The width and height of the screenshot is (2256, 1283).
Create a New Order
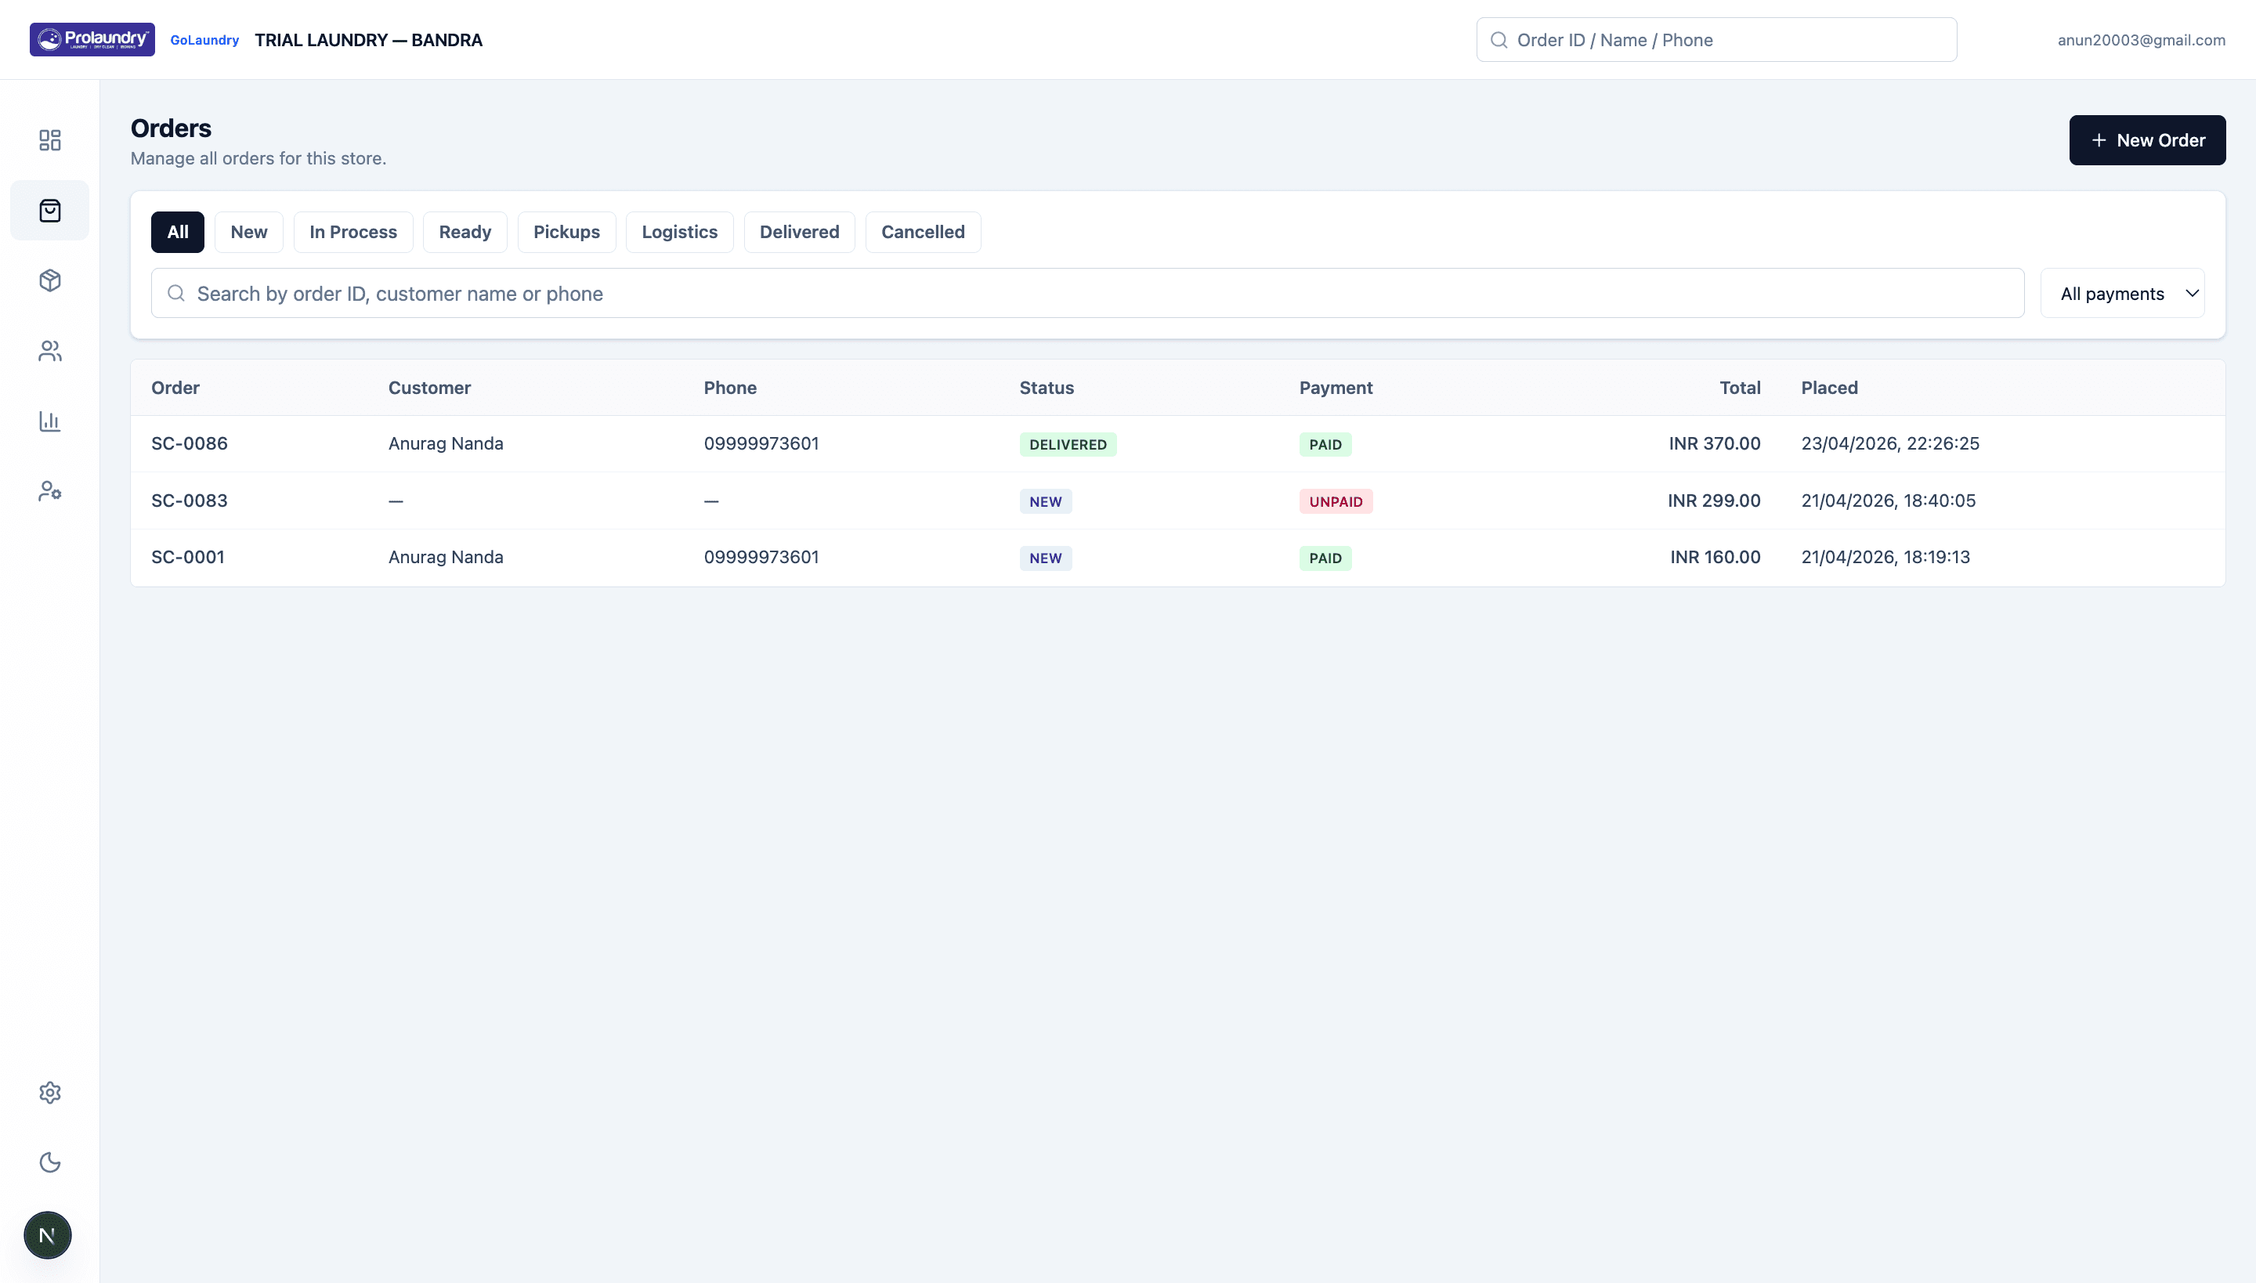click(2148, 140)
